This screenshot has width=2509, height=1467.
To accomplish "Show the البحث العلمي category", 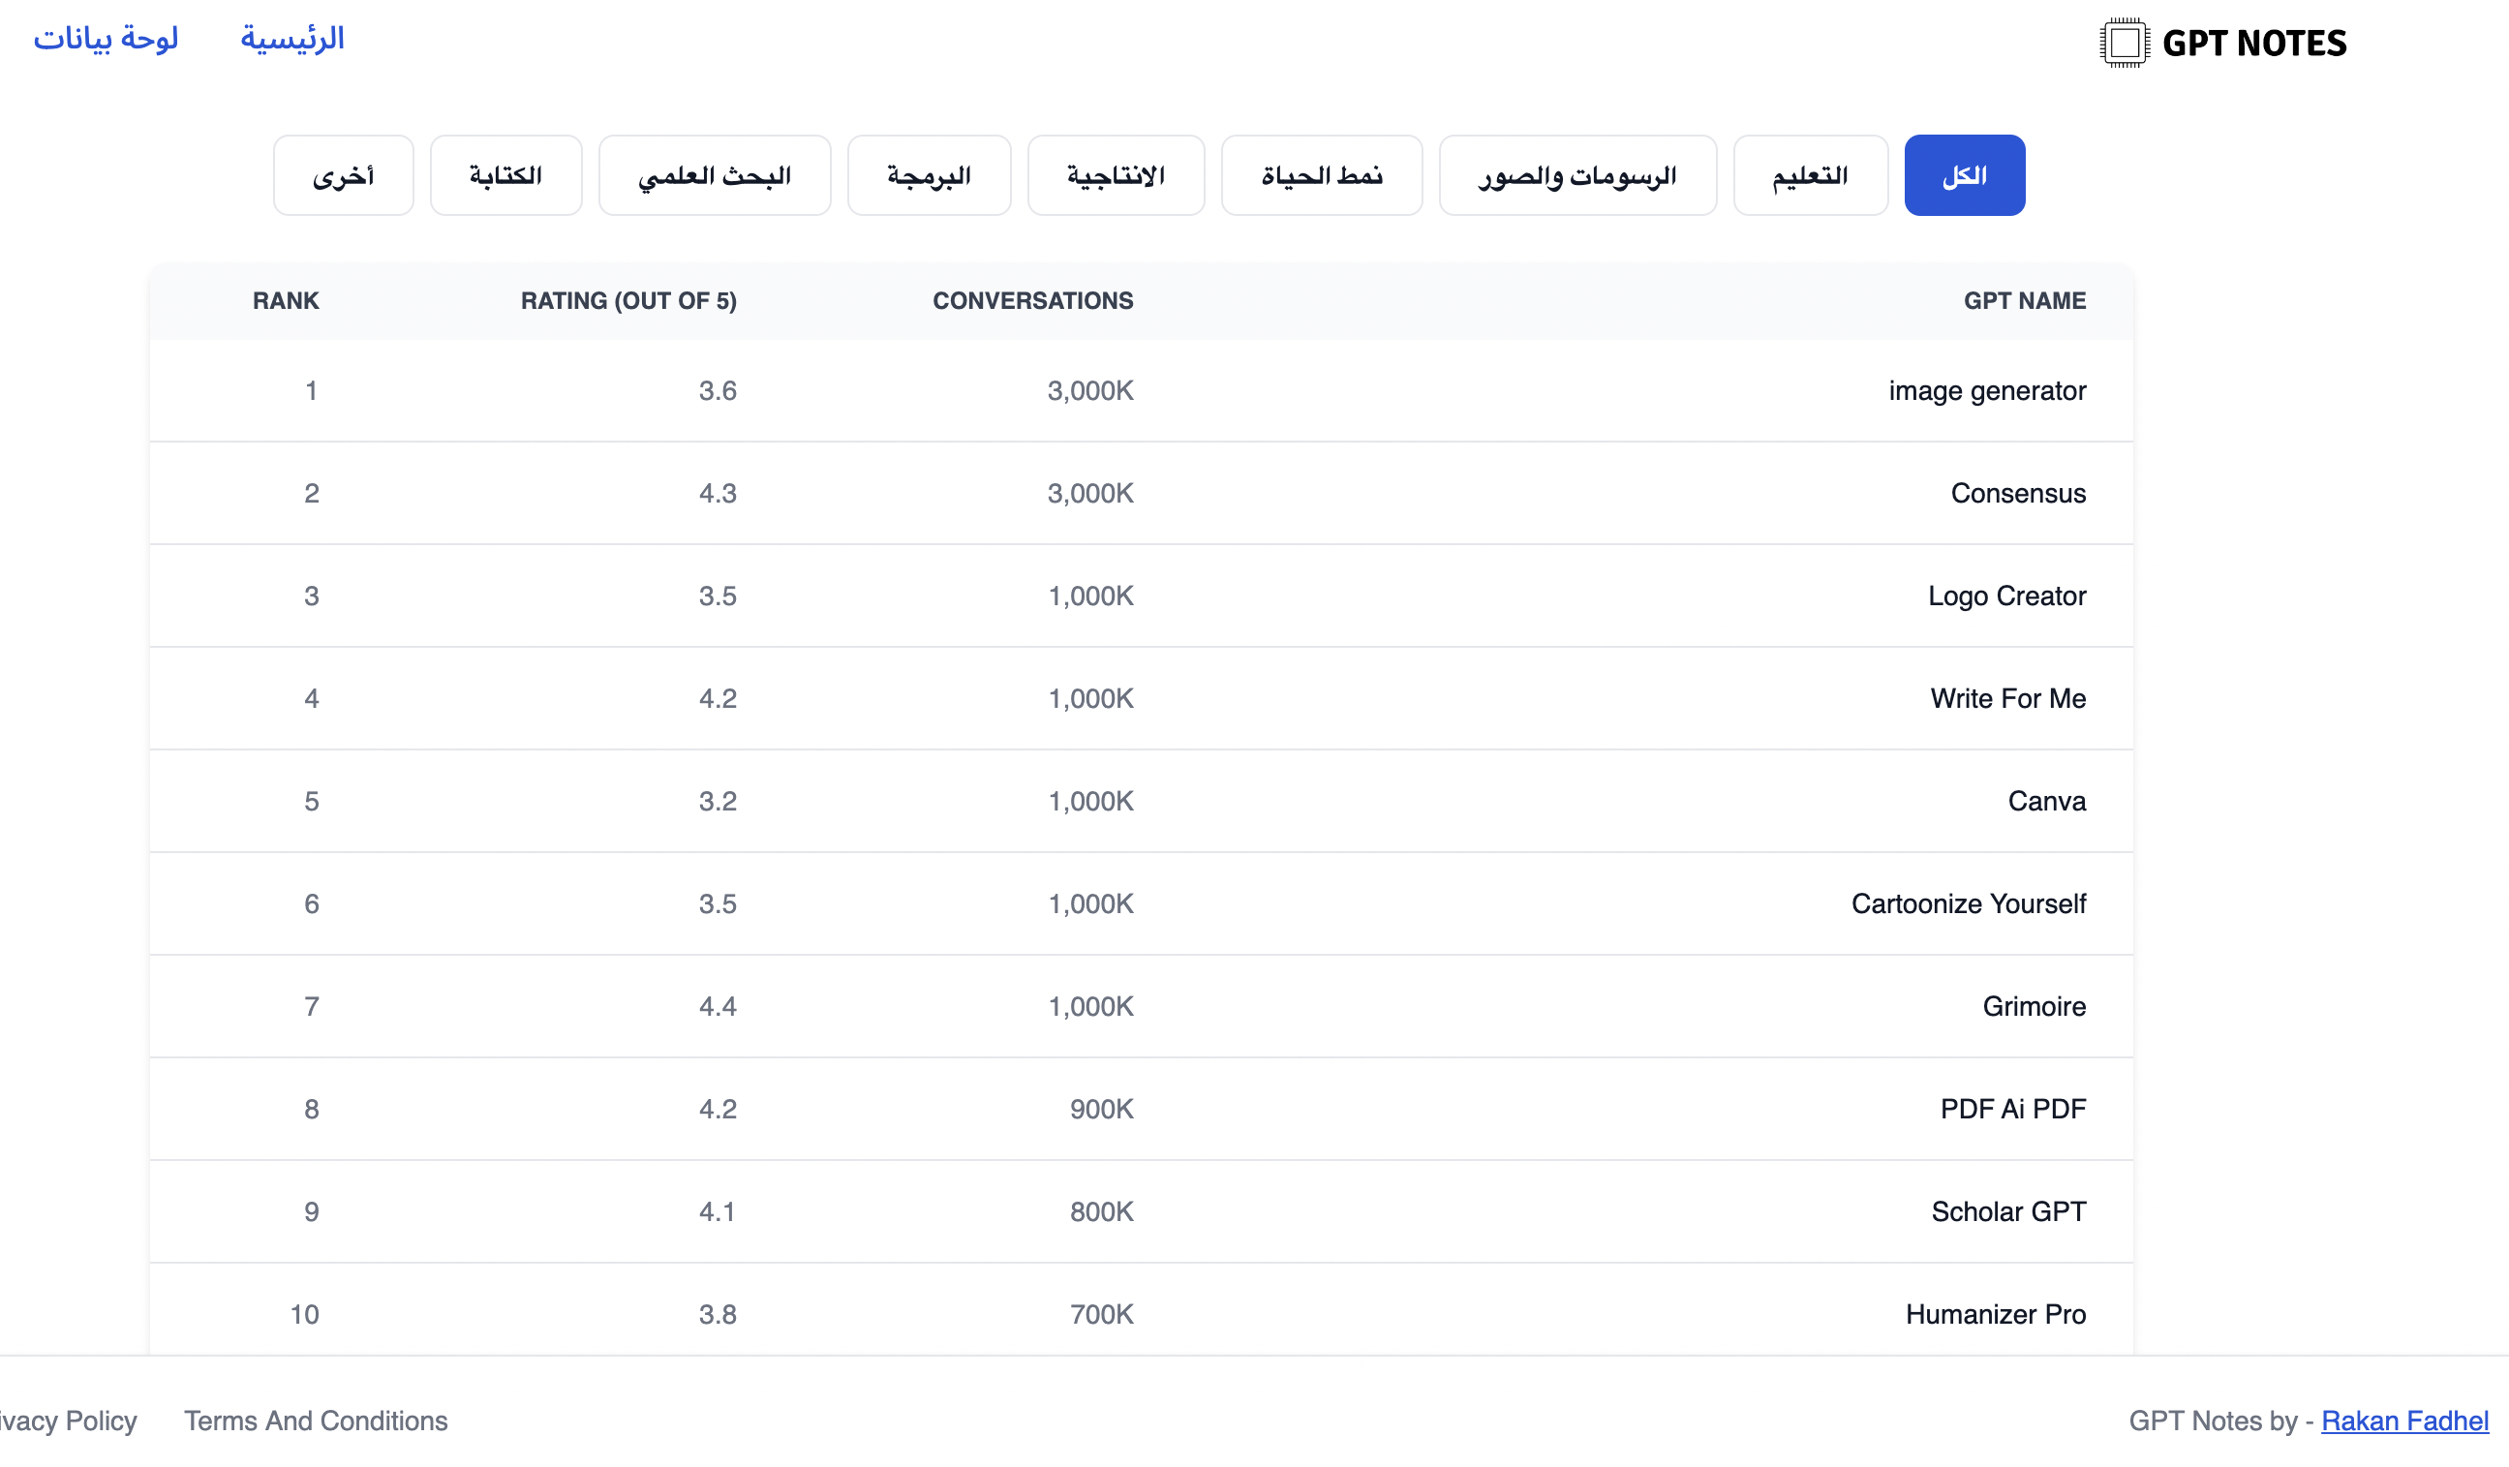I will coord(714,175).
